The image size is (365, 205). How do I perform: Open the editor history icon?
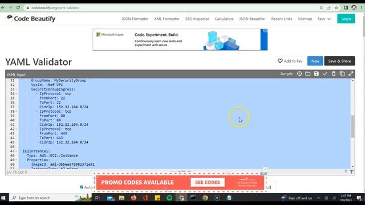[299, 74]
